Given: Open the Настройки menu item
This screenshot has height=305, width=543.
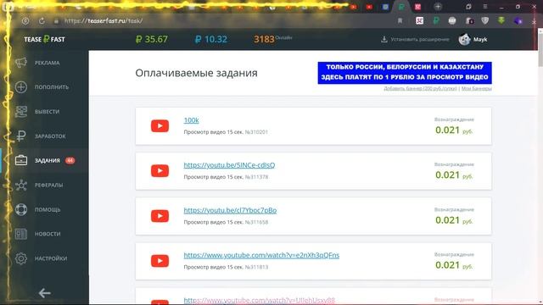Looking at the screenshot, I should click(51, 258).
